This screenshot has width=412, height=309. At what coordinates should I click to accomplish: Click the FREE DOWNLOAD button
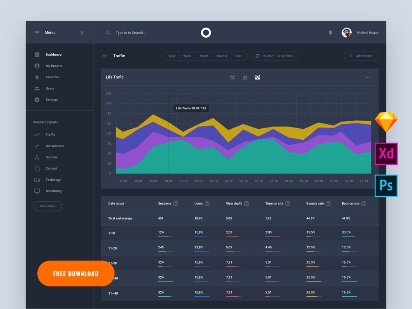[x=76, y=273]
